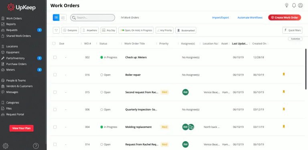Click the Purchase Orders sidebar icon
Image resolution: width=308 pixels, height=150 pixels.
(3, 64)
